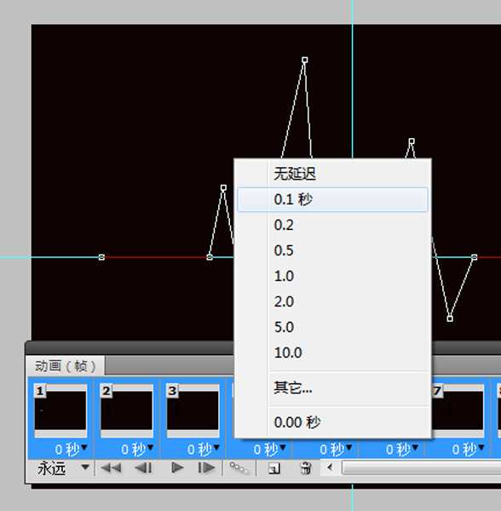Go to previous frame button

(143, 468)
